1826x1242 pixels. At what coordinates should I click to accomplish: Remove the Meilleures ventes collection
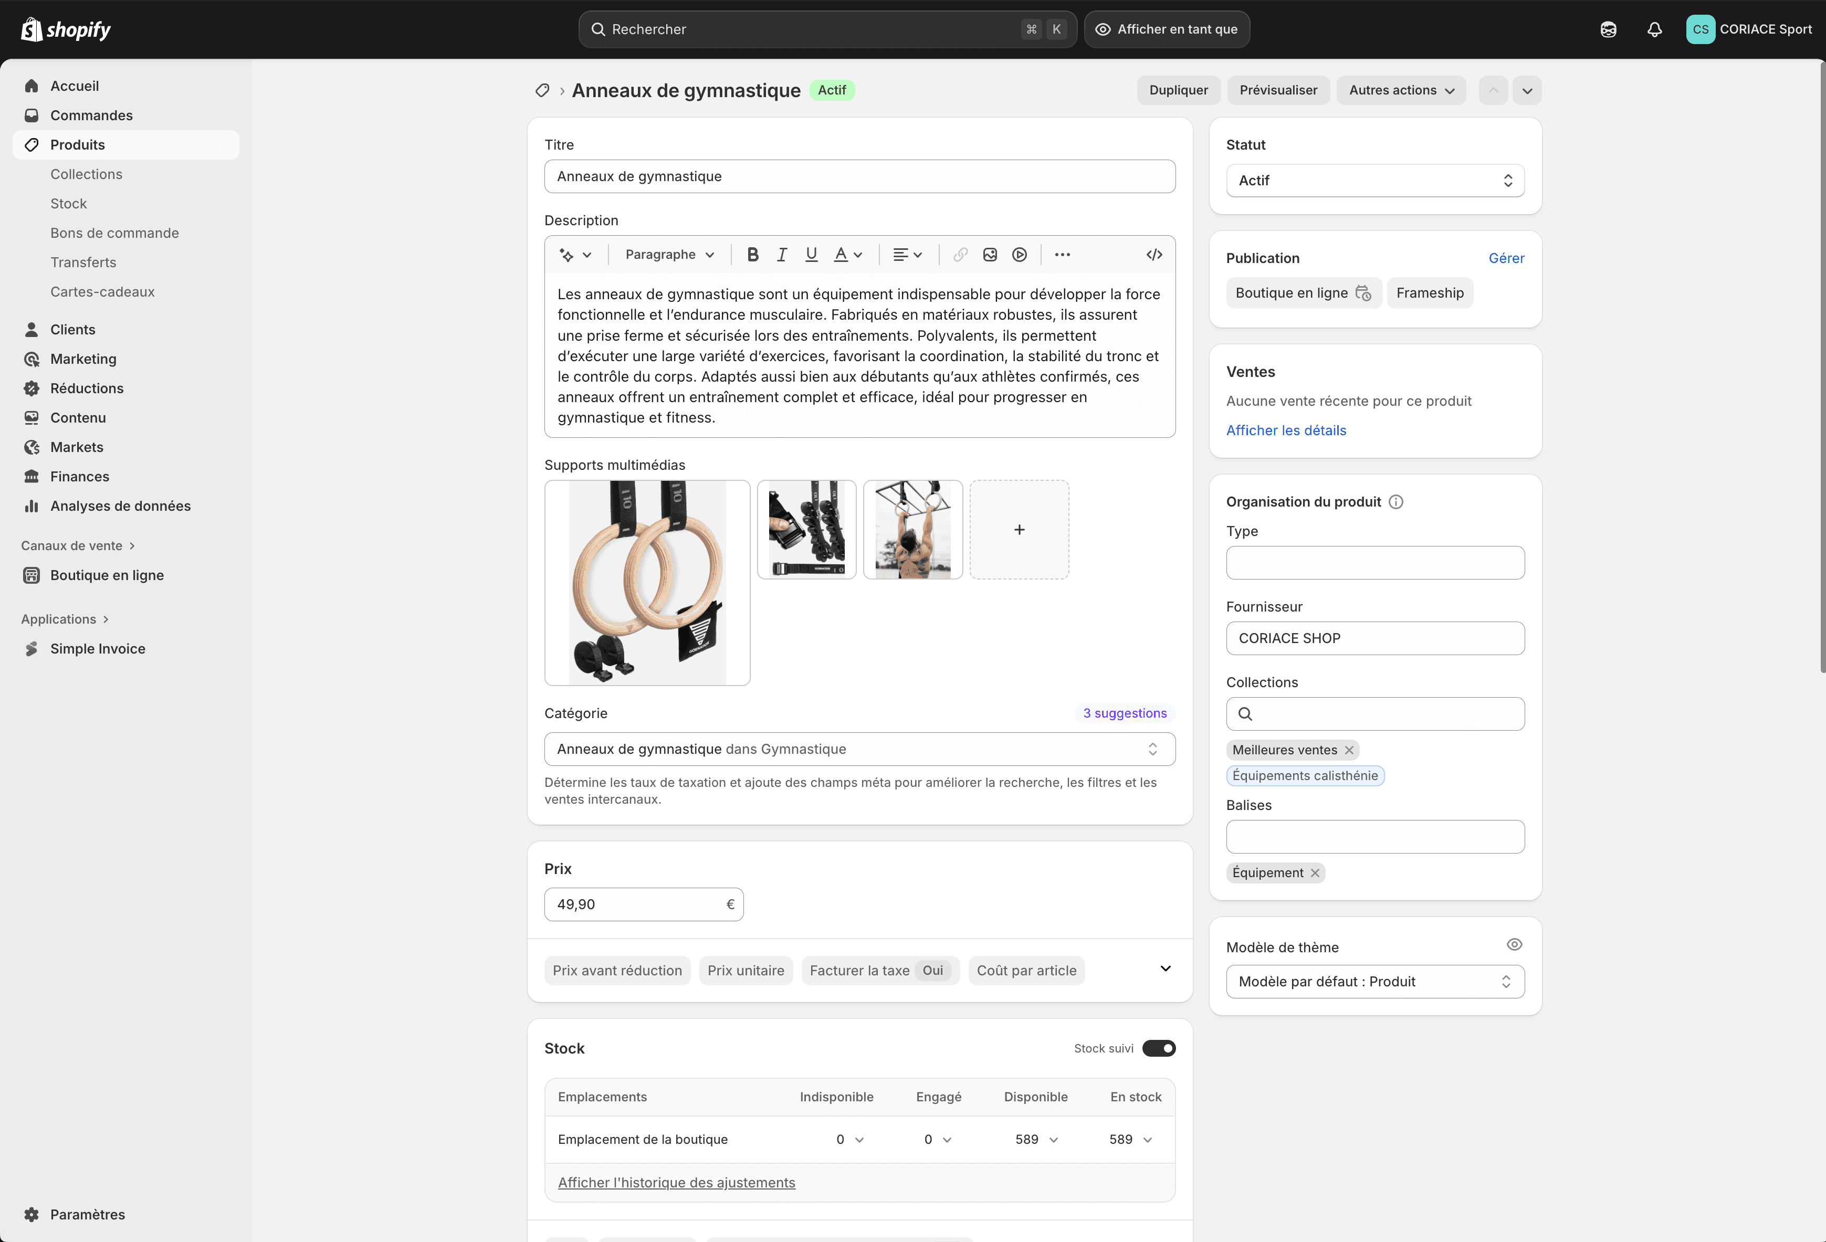(x=1349, y=750)
